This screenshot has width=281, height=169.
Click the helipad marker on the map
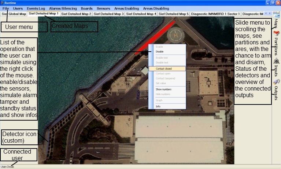177,35
